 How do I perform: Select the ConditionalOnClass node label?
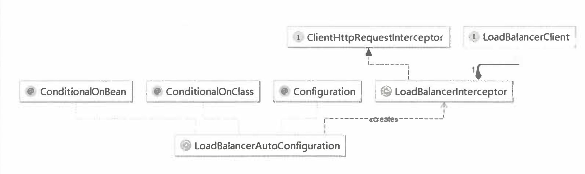210,92
